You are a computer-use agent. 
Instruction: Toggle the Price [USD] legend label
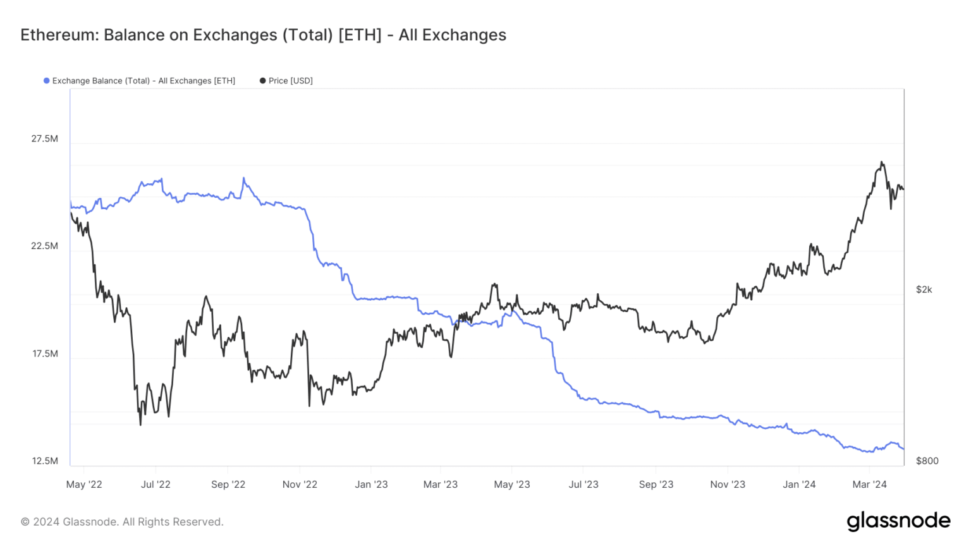tap(291, 81)
